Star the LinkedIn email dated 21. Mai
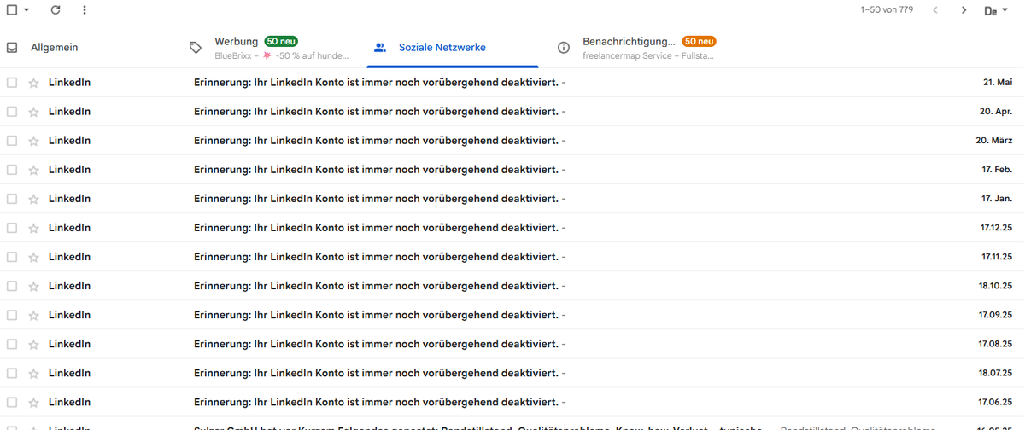Screen dimensions: 1025x430 point(34,83)
